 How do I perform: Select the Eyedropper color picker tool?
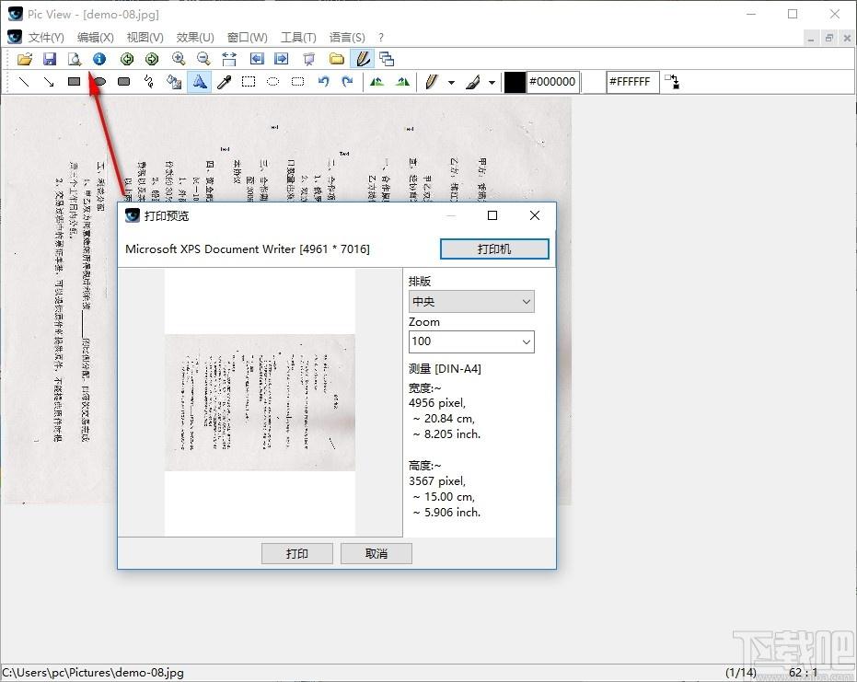point(224,82)
